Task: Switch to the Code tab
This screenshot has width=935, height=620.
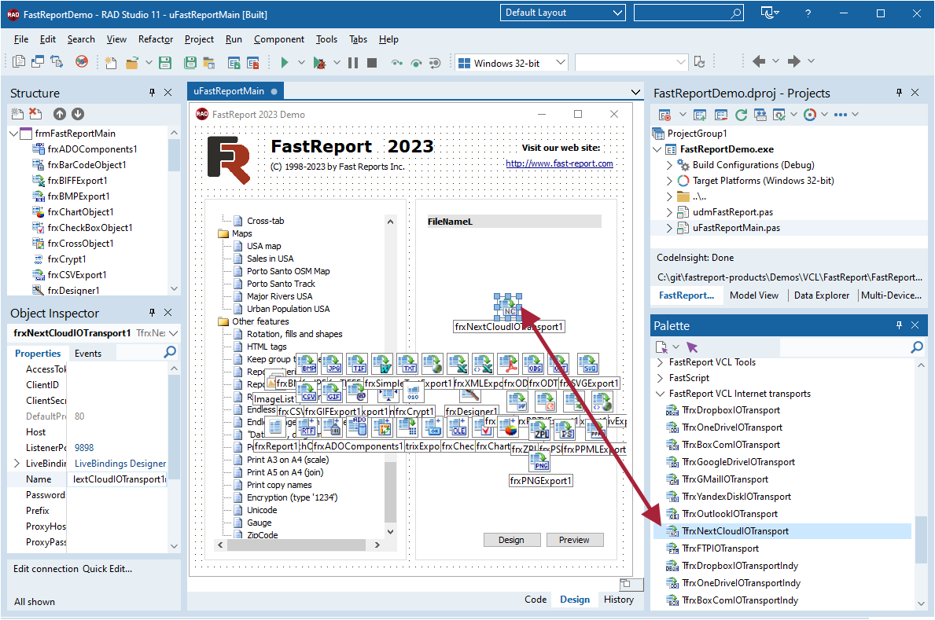Action: coord(536,600)
